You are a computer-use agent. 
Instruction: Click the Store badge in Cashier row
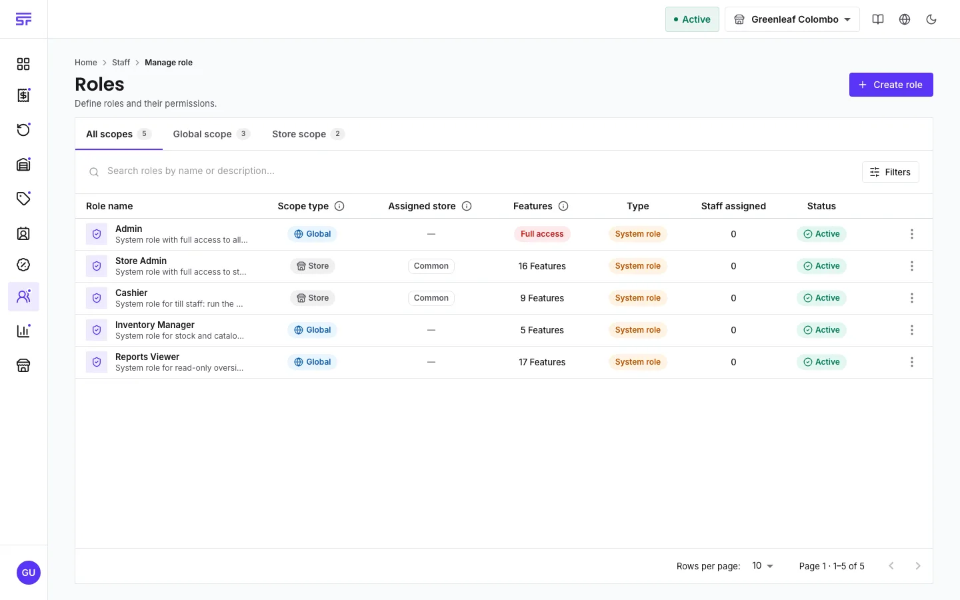point(313,298)
